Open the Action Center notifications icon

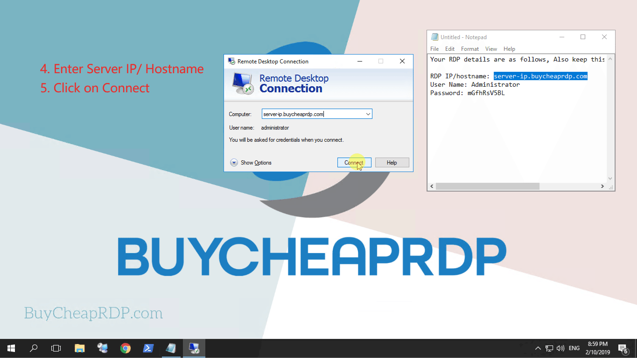tap(623, 348)
